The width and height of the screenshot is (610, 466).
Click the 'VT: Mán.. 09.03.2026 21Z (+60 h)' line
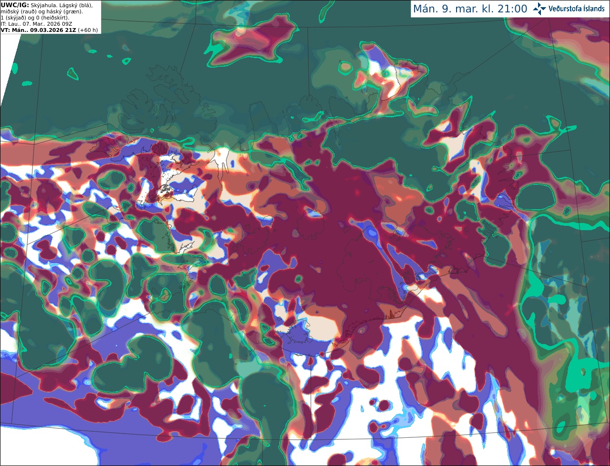pyautogui.click(x=49, y=30)
